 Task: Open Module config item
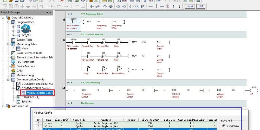25,75
